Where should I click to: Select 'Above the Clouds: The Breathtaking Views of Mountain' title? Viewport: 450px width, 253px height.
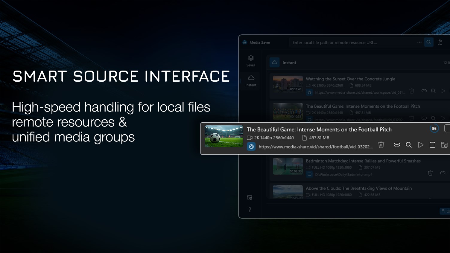pos(359,188)
